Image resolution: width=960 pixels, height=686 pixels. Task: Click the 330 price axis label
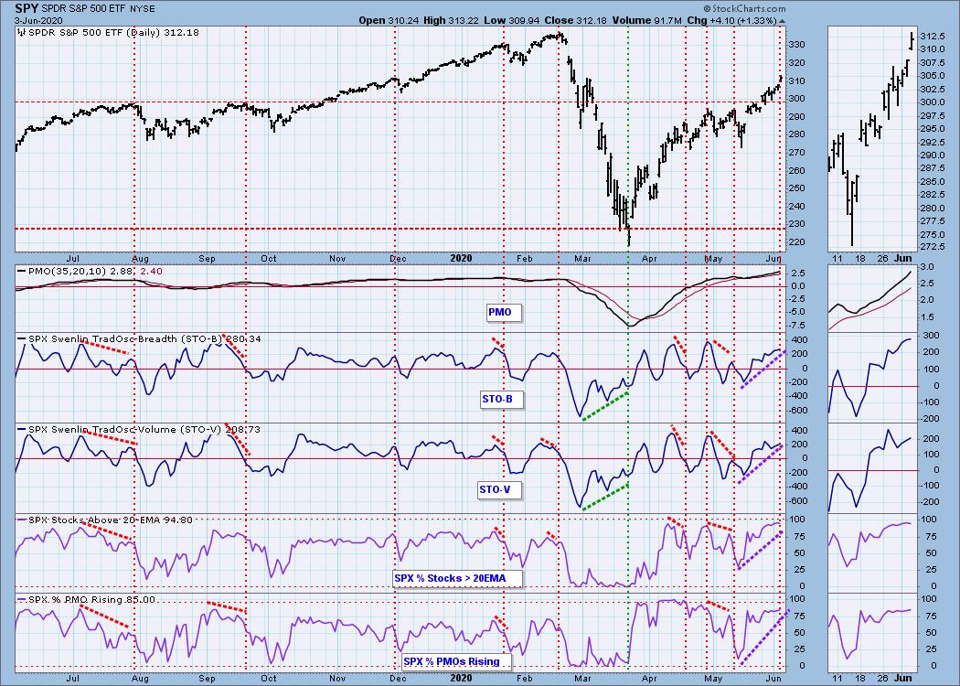click(x=796, y=45)
